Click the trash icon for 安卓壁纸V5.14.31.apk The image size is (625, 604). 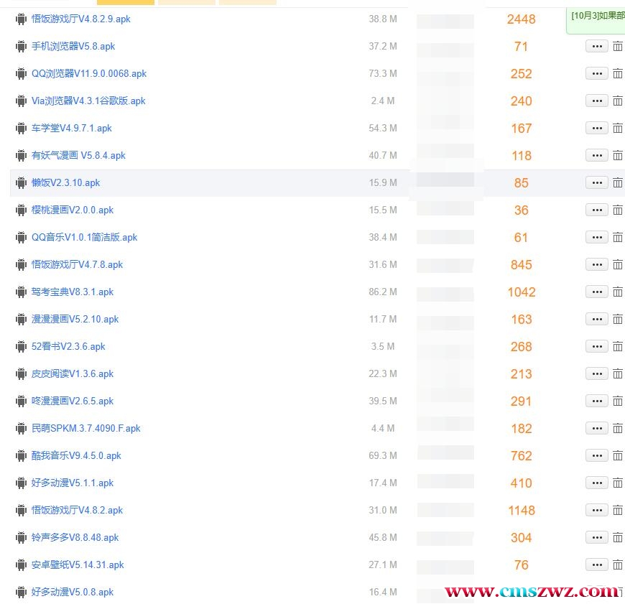click(x=617, y=565)
